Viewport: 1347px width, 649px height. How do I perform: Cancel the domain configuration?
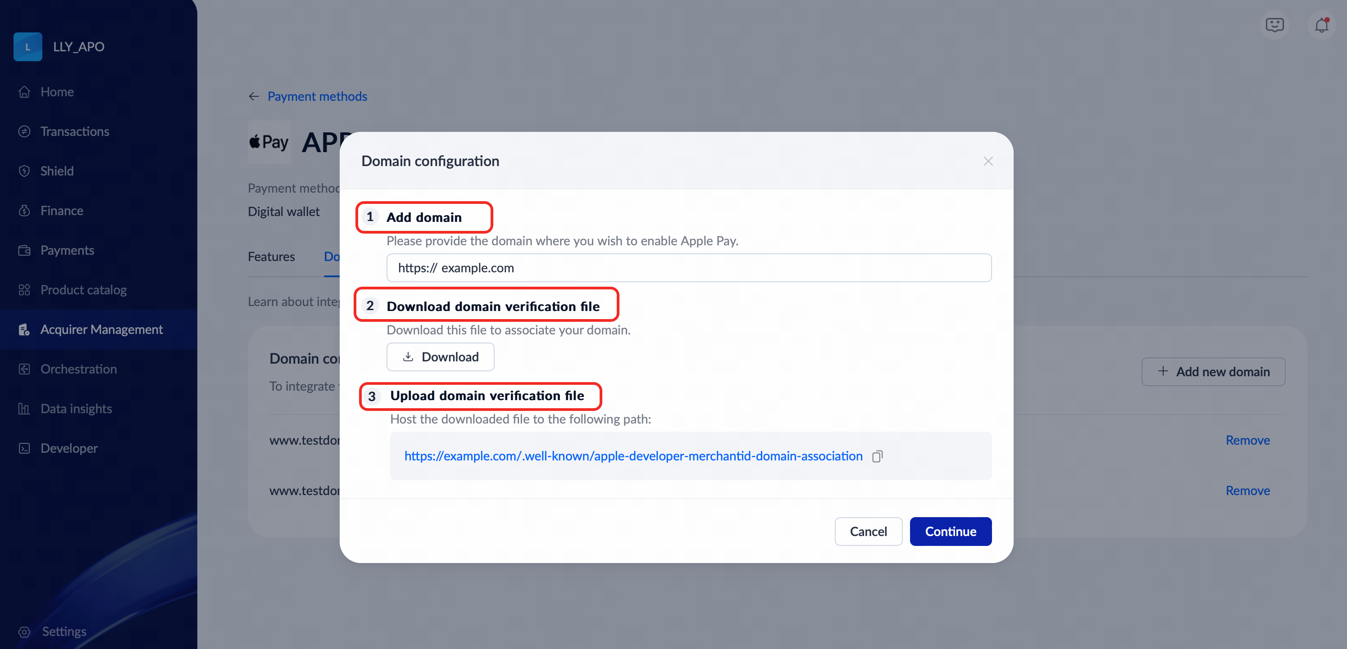868,532
